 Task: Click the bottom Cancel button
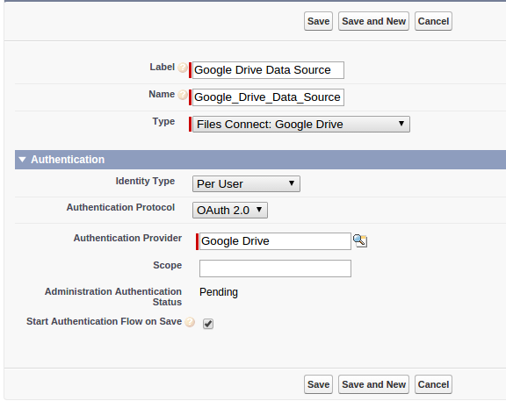(433, 384)
